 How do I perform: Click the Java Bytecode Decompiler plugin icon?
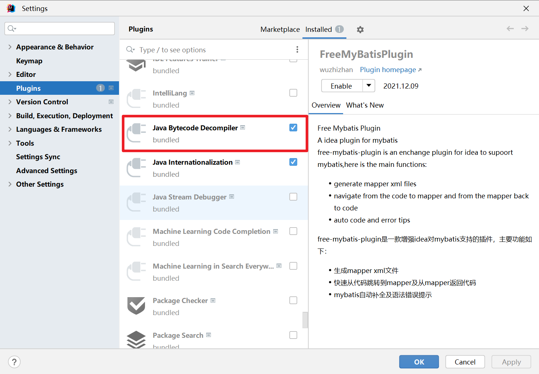(136, 133)
